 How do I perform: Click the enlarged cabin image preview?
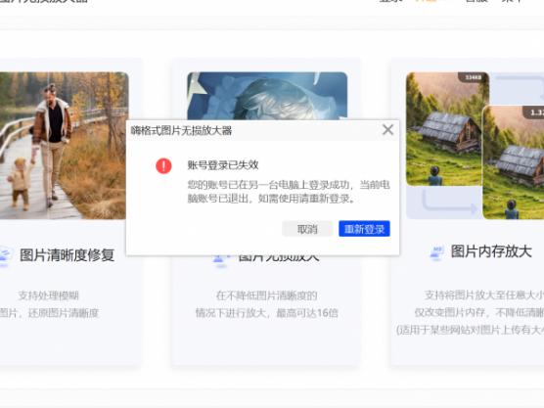pyautogui.click(x=513, y=162)
